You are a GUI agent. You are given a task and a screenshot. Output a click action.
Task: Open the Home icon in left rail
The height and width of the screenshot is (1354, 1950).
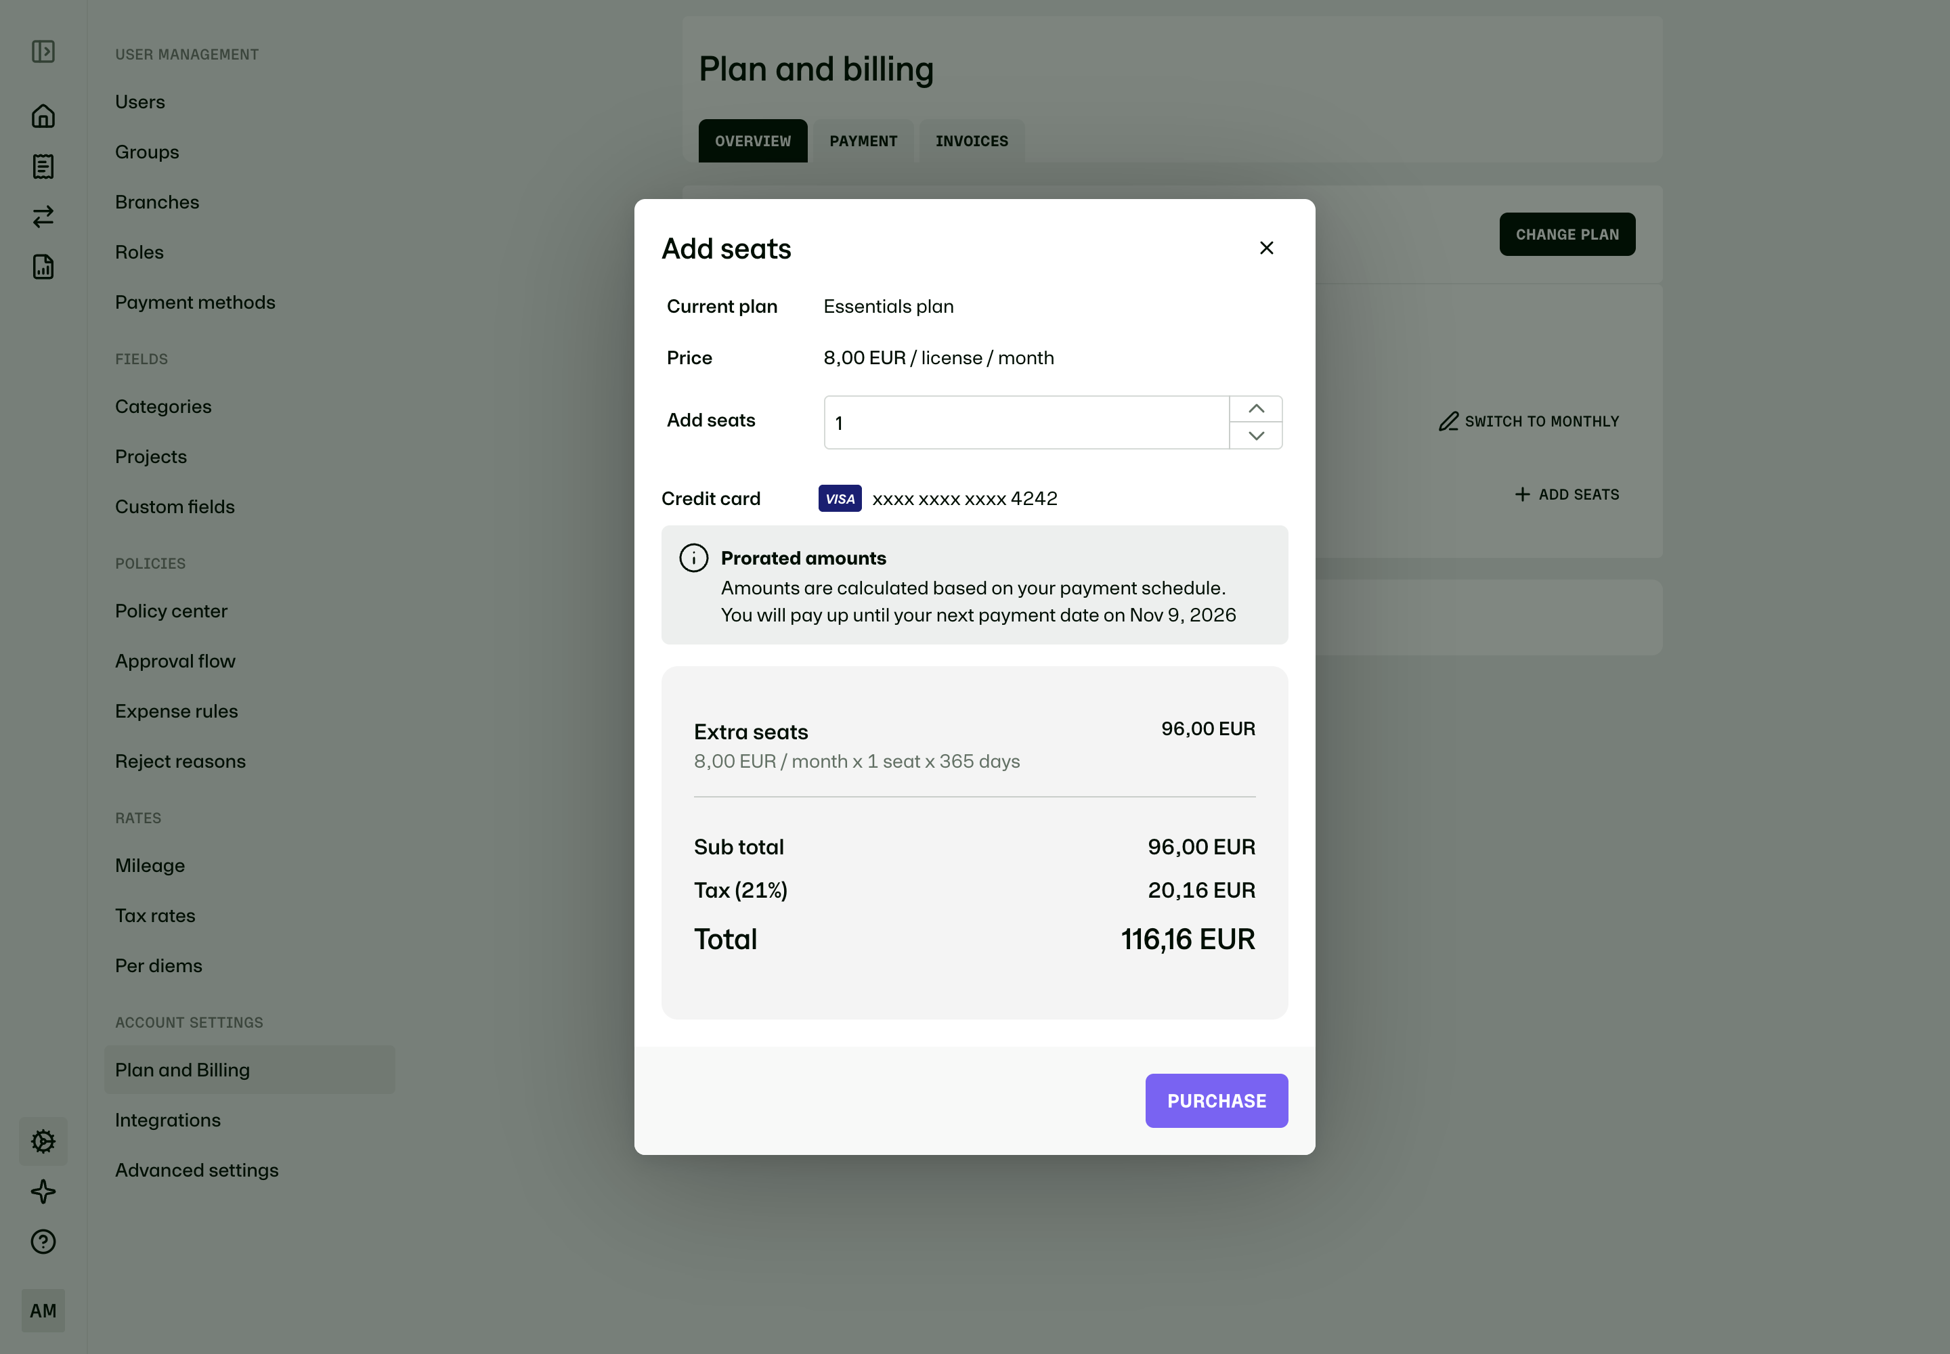click(x=43, y=116)
